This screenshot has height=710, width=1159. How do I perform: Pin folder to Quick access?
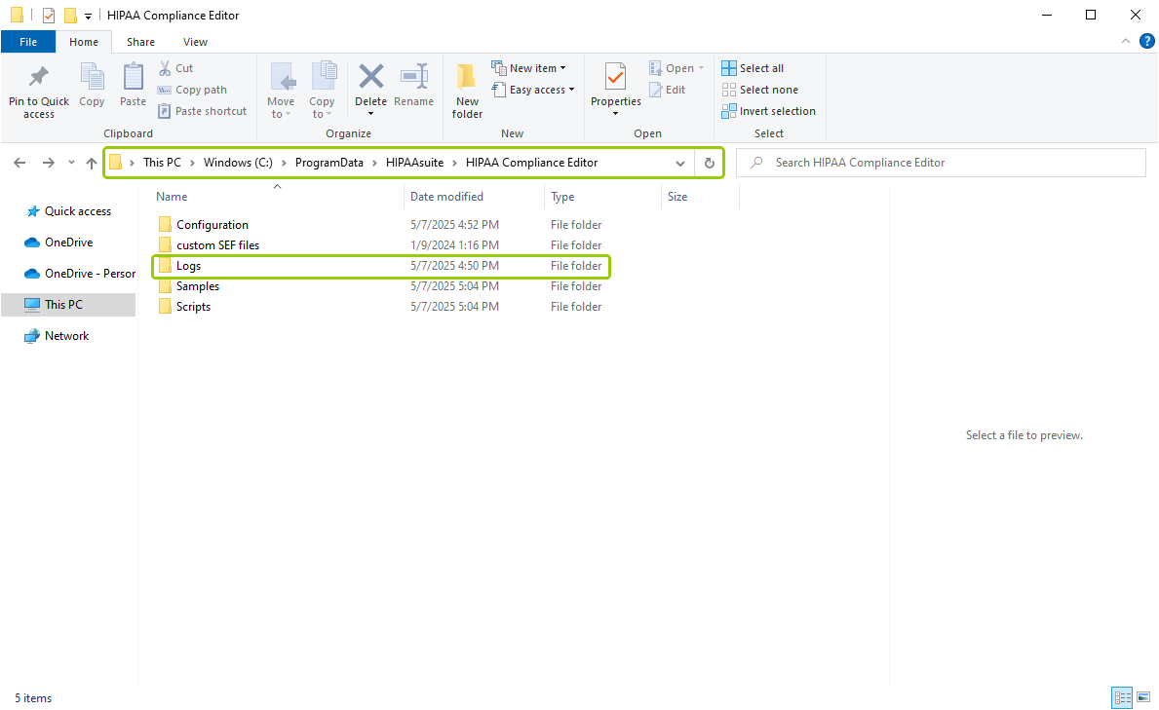tap(38, 91)
